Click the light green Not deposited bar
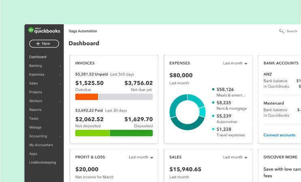This screenshot has width=301, height=182. (92, 133)
